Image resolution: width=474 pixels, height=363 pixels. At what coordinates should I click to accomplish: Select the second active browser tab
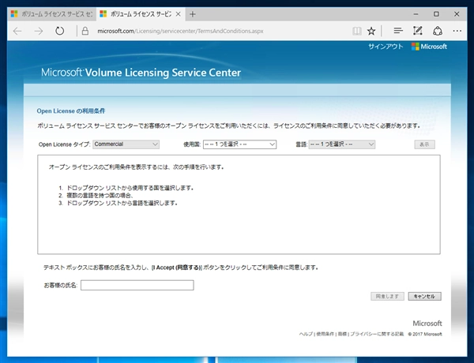coord(141,14)
